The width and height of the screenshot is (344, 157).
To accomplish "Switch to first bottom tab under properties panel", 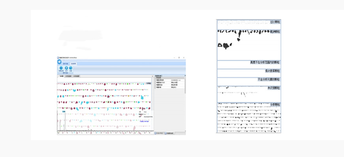I will pyautogui.click(x=159, y=133).
